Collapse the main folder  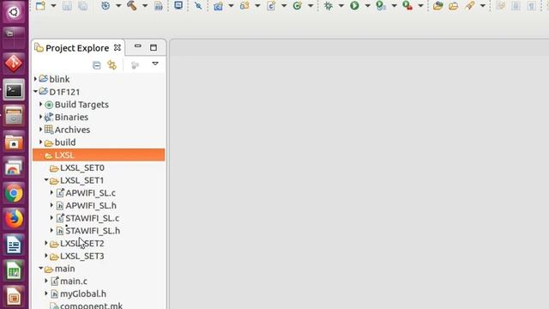click(40, 269)
